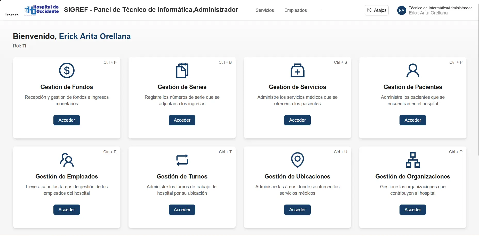The image size is (479, 236).
Task: Click the person Pacientes icon
Action: (413, 70)
